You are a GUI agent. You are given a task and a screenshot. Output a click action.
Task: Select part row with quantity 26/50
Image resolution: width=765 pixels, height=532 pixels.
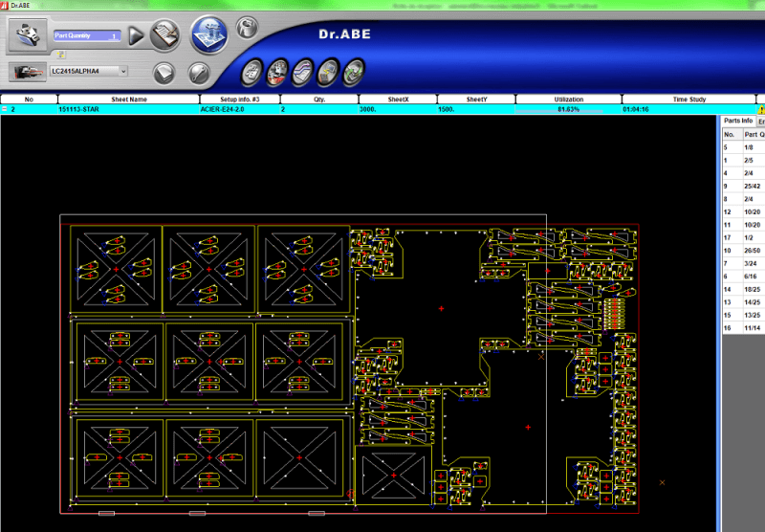click(743, 251)
